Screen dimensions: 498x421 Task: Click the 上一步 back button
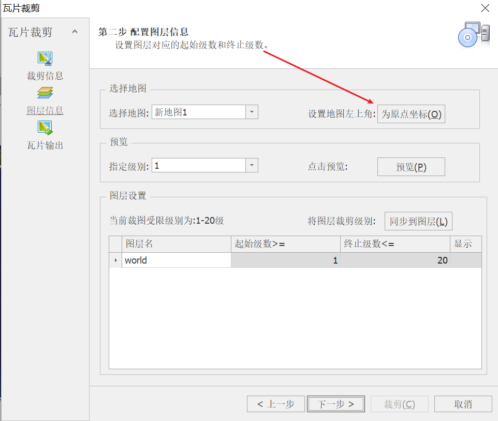click(x=276, y=404)
